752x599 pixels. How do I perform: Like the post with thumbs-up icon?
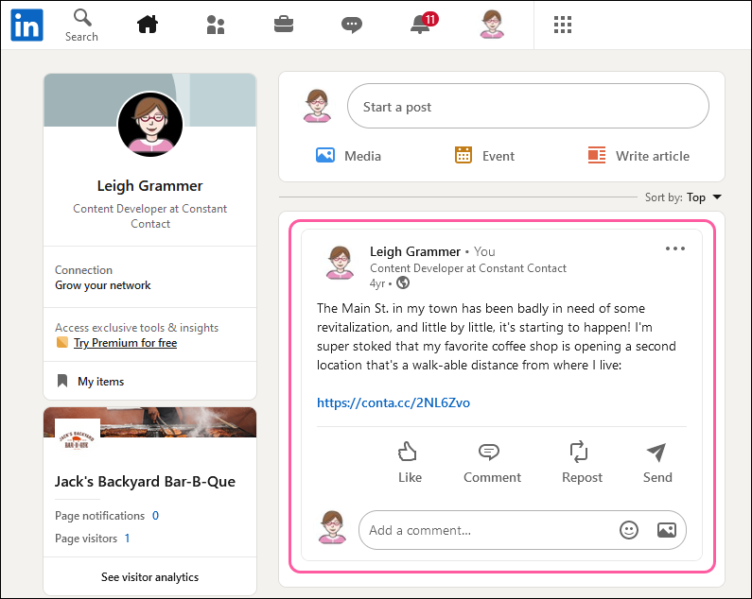click(x=407, y=452)
